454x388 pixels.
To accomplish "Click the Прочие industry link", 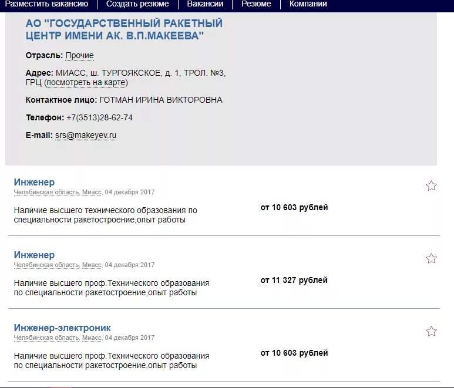I will click(80, 55).
